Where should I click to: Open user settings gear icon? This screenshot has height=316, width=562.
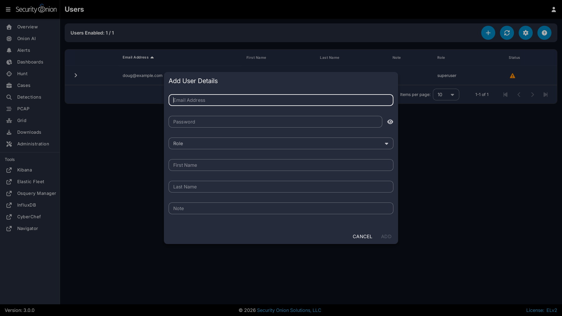[x=525, y=33]
